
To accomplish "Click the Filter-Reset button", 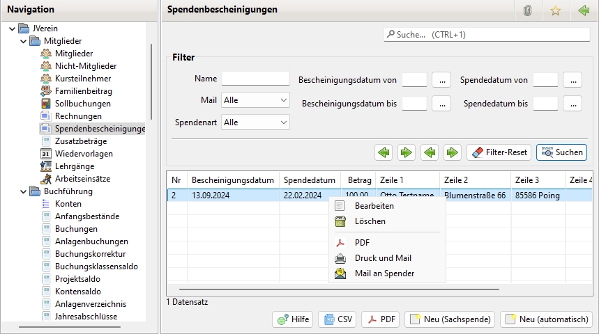I will [499, 152].
